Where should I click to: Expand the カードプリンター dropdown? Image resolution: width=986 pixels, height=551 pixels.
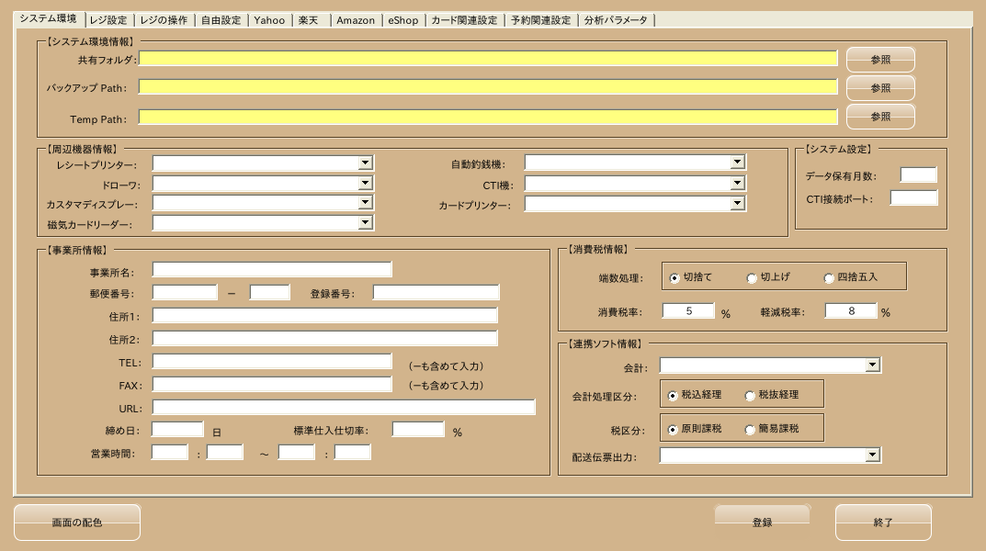[738, 204]
